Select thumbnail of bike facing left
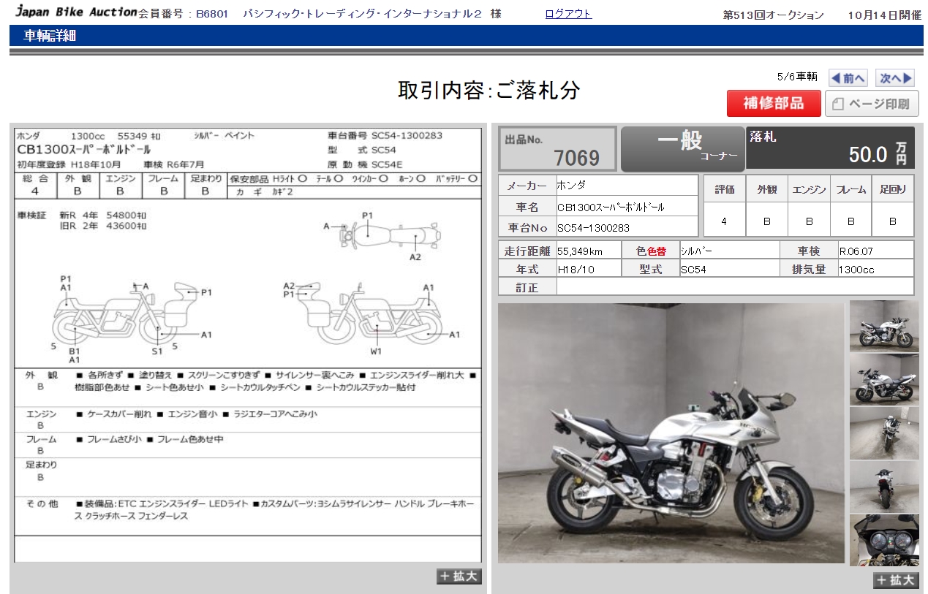Viewport: 928px width, 594px height. pos(884,380)
